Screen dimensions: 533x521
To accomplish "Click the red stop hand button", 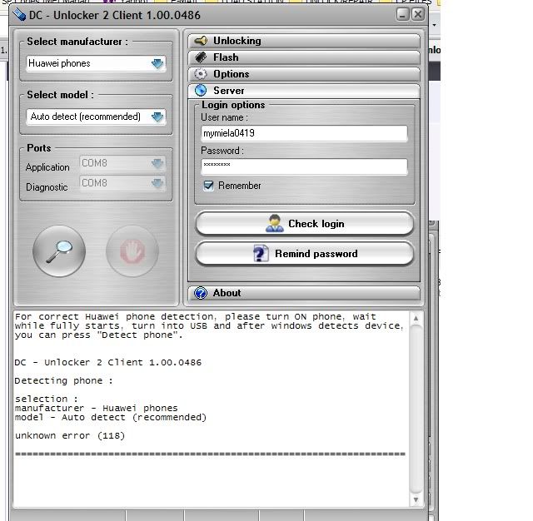I will pos(132,251).
